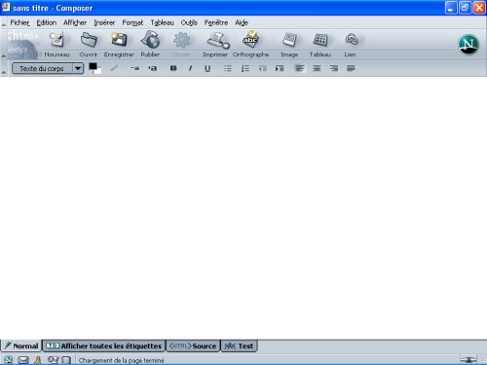Open the Texte du corps paragraph dropdown
The height and width of the screenshot is (365, 487).
(x=48, y=68)
